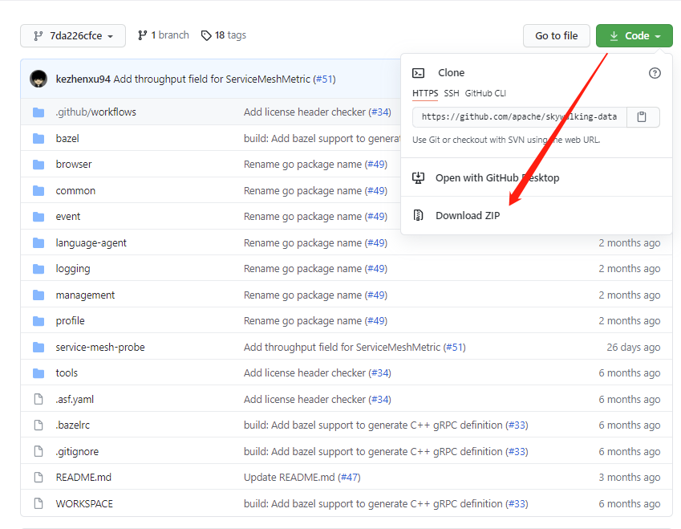
Task: Click the clone URL text field
Action: (x=520, y=117)
